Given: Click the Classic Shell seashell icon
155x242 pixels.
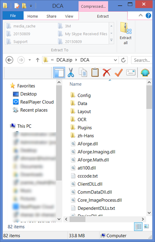Looking at the screenshot, I should coord(145,73).
